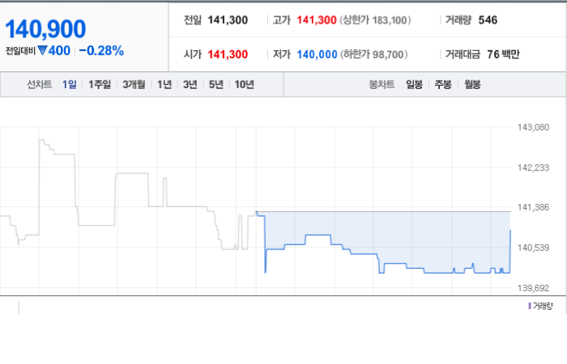
Task: Click the 142,233 y-axis label
Action: point(533,167)
